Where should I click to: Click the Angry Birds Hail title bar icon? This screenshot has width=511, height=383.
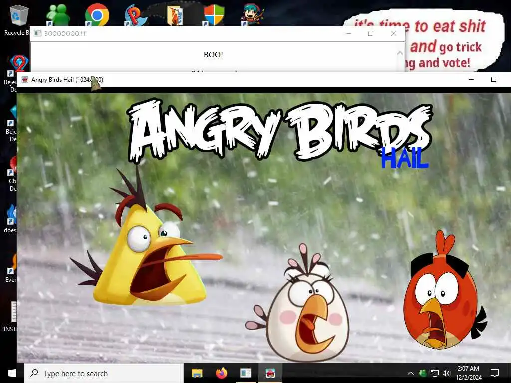[x=25, y=80]
